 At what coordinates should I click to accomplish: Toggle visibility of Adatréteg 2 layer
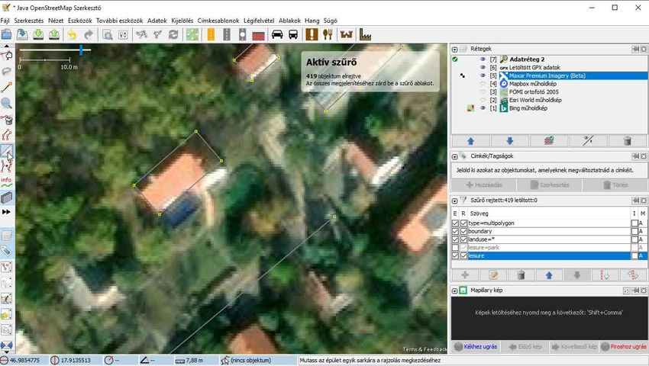tap(483, 59)
